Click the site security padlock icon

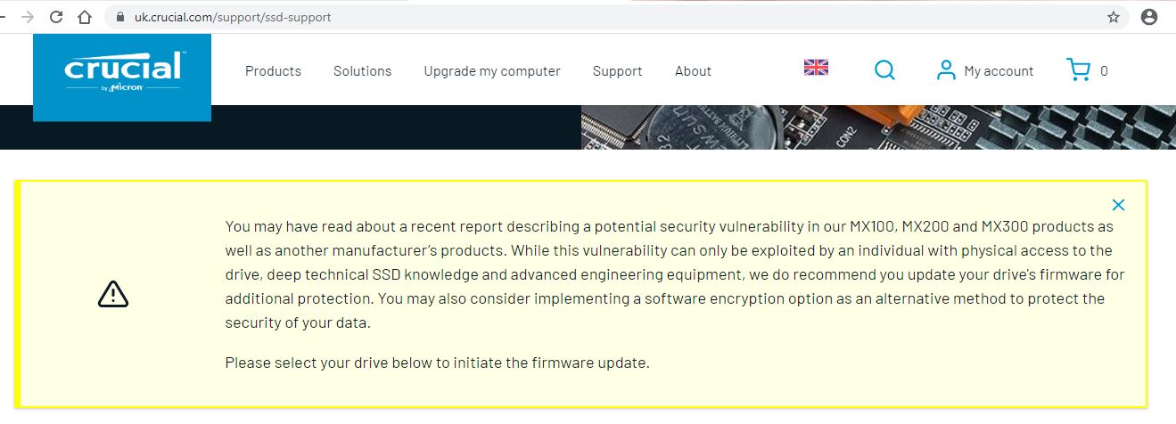122,17
